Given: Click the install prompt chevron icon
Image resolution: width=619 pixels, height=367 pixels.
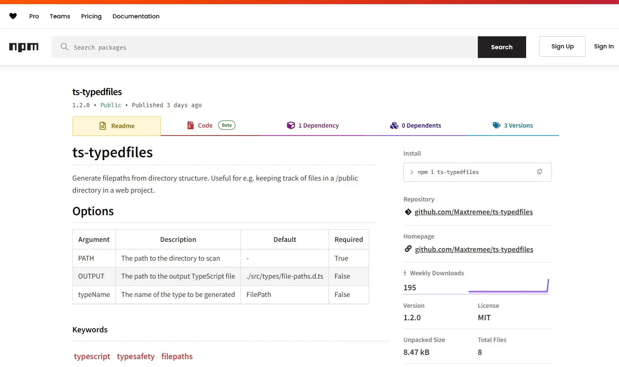Looking at the screenshot, I should tap(412, 172).
